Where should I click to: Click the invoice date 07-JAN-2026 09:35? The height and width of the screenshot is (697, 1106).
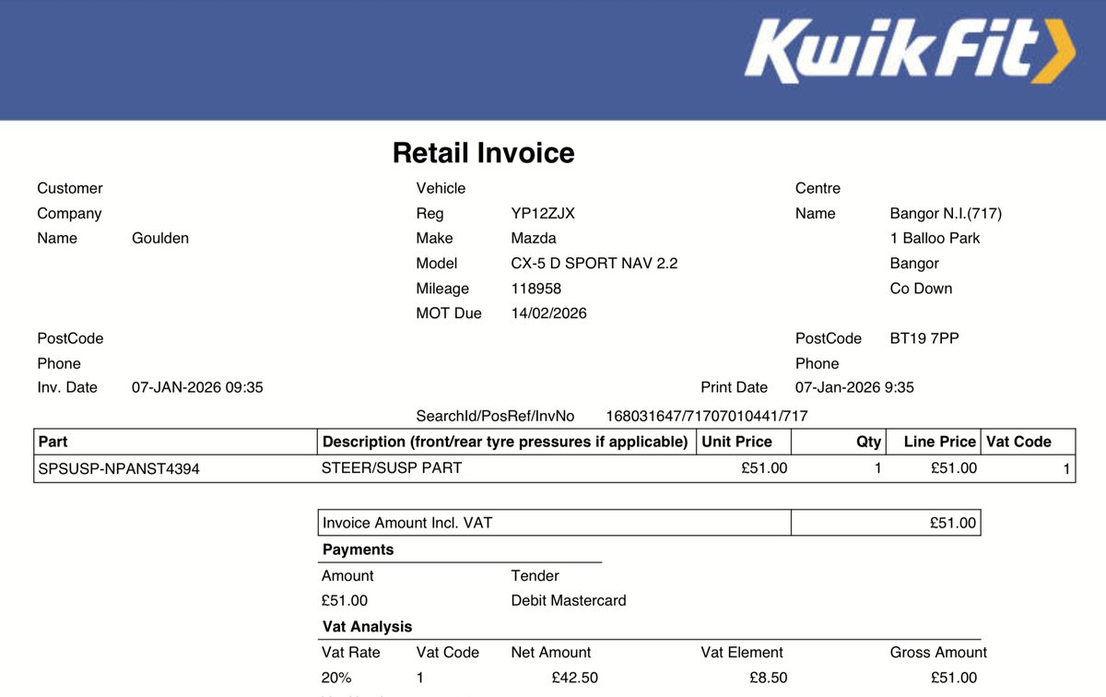(x=197, y=387)
